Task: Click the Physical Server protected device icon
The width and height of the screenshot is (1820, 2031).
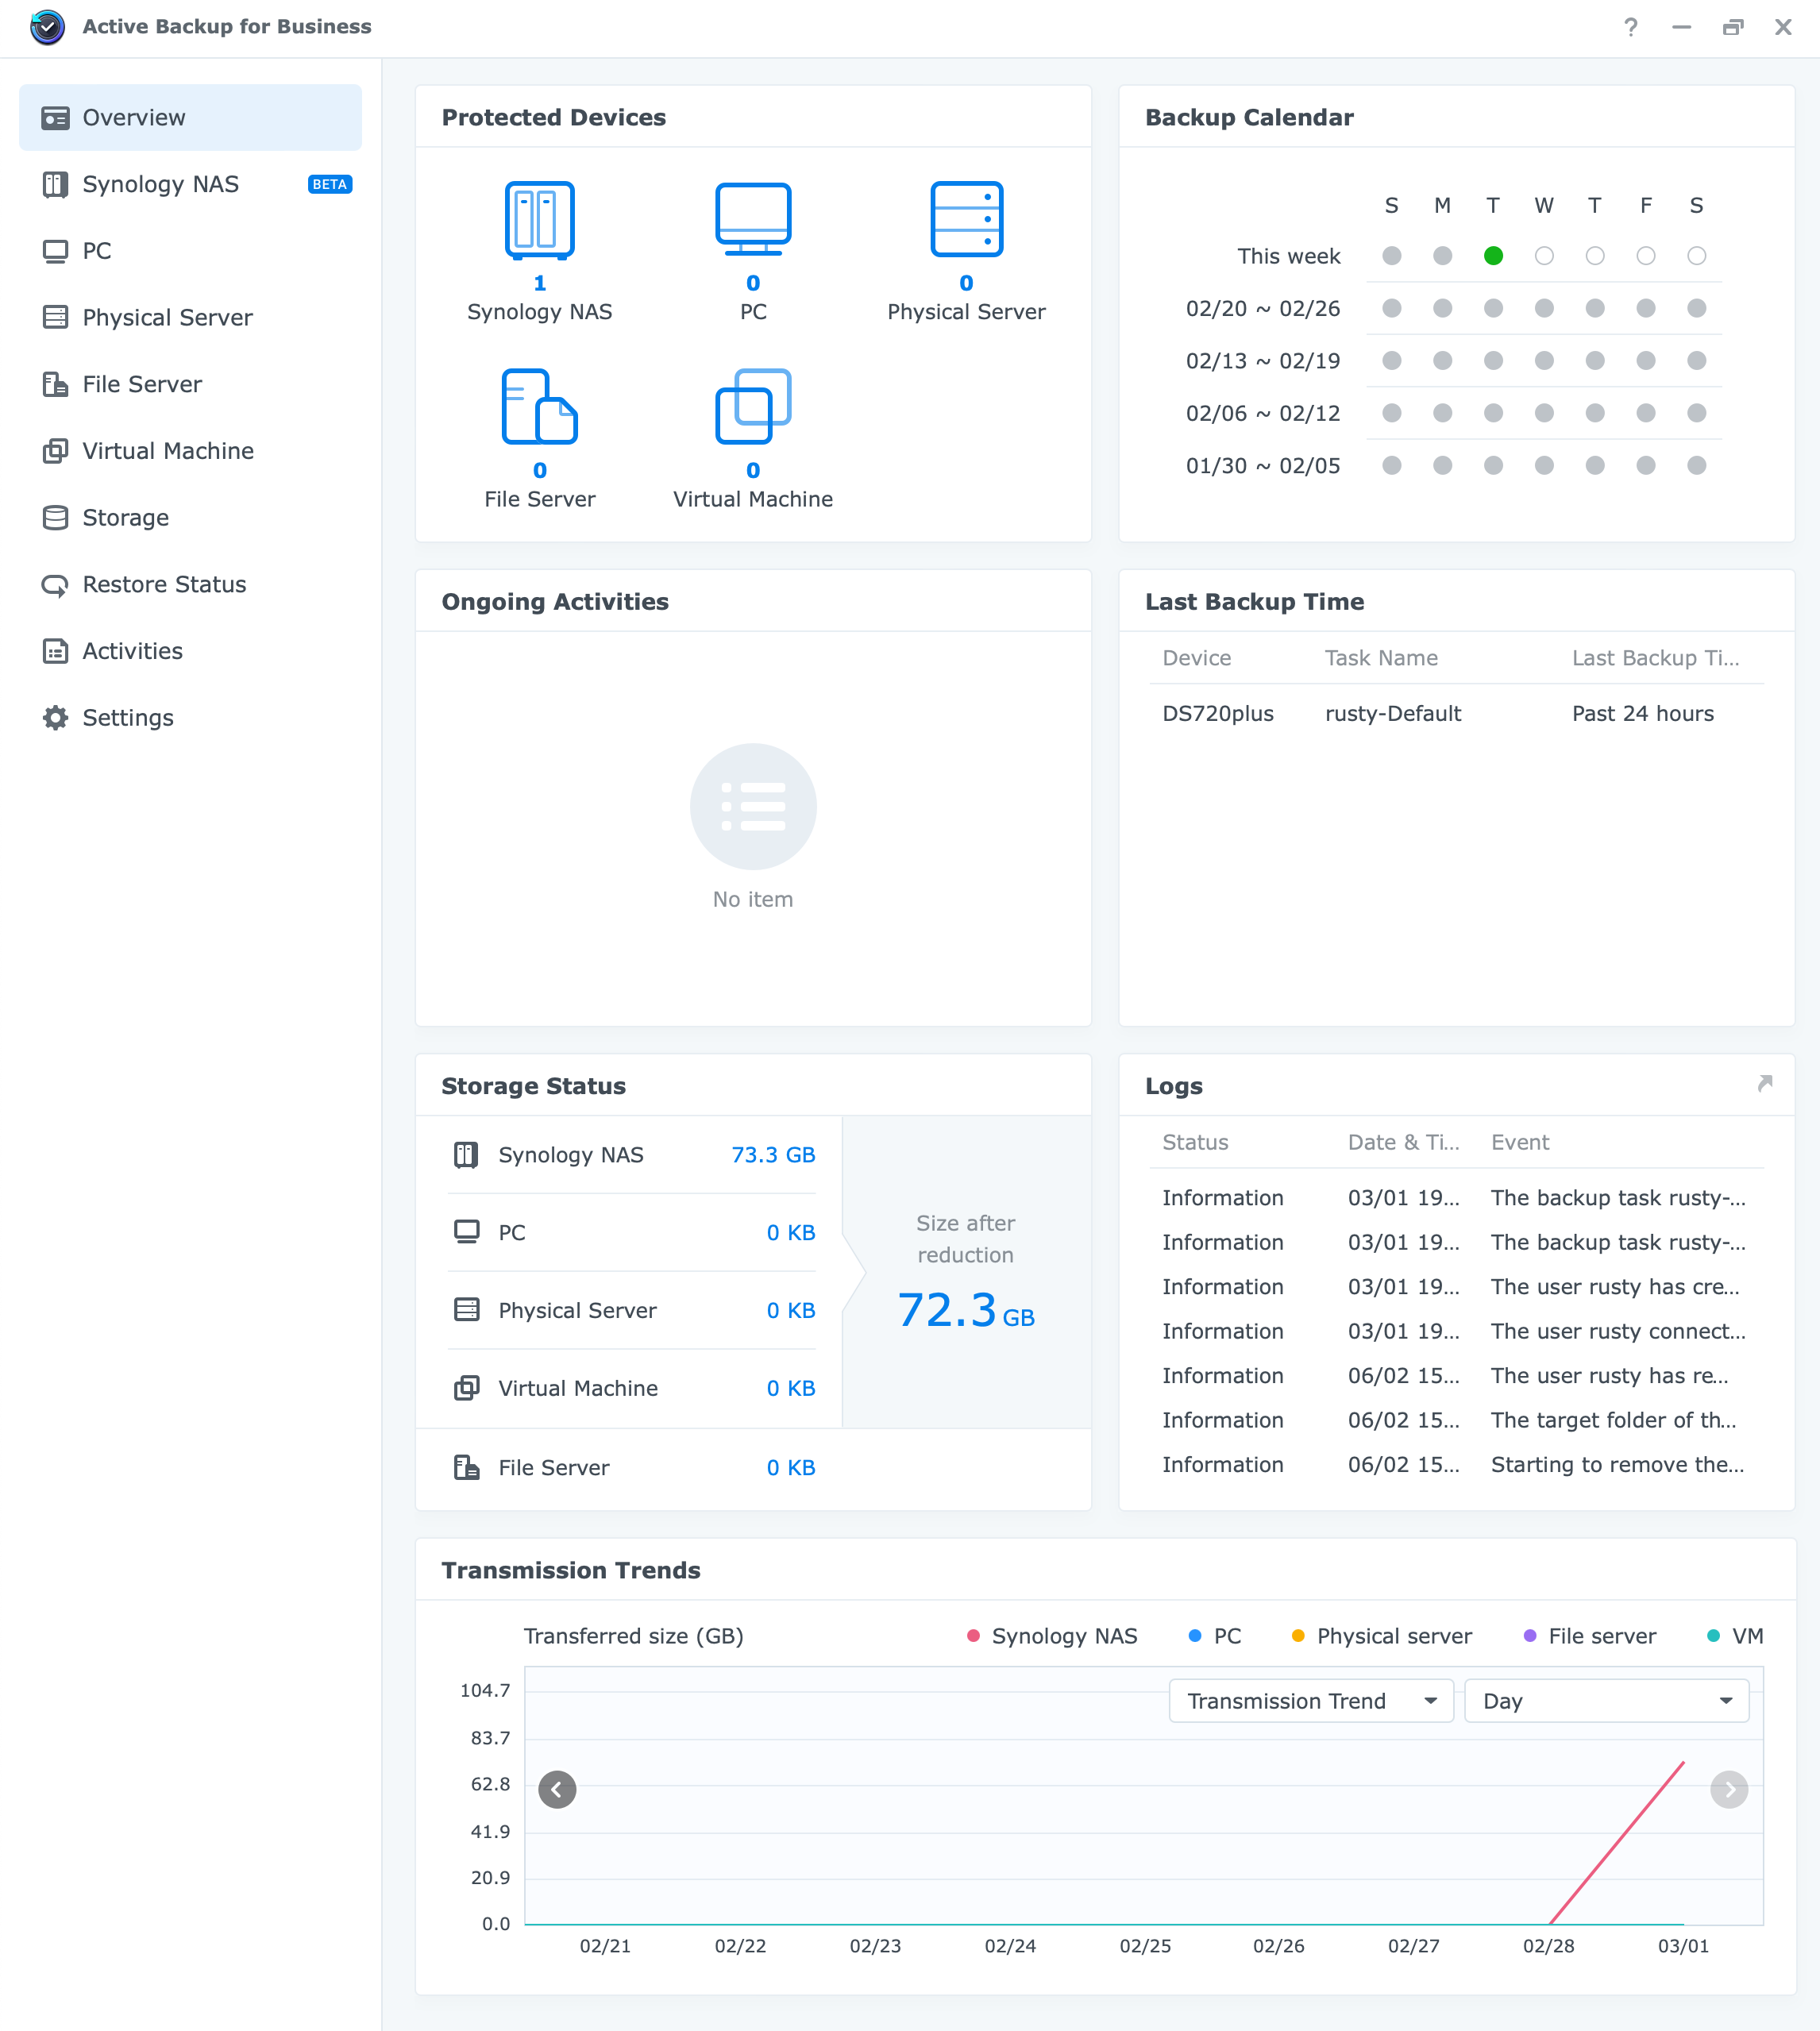Action: pyautogui.click(x=966, y=219)
